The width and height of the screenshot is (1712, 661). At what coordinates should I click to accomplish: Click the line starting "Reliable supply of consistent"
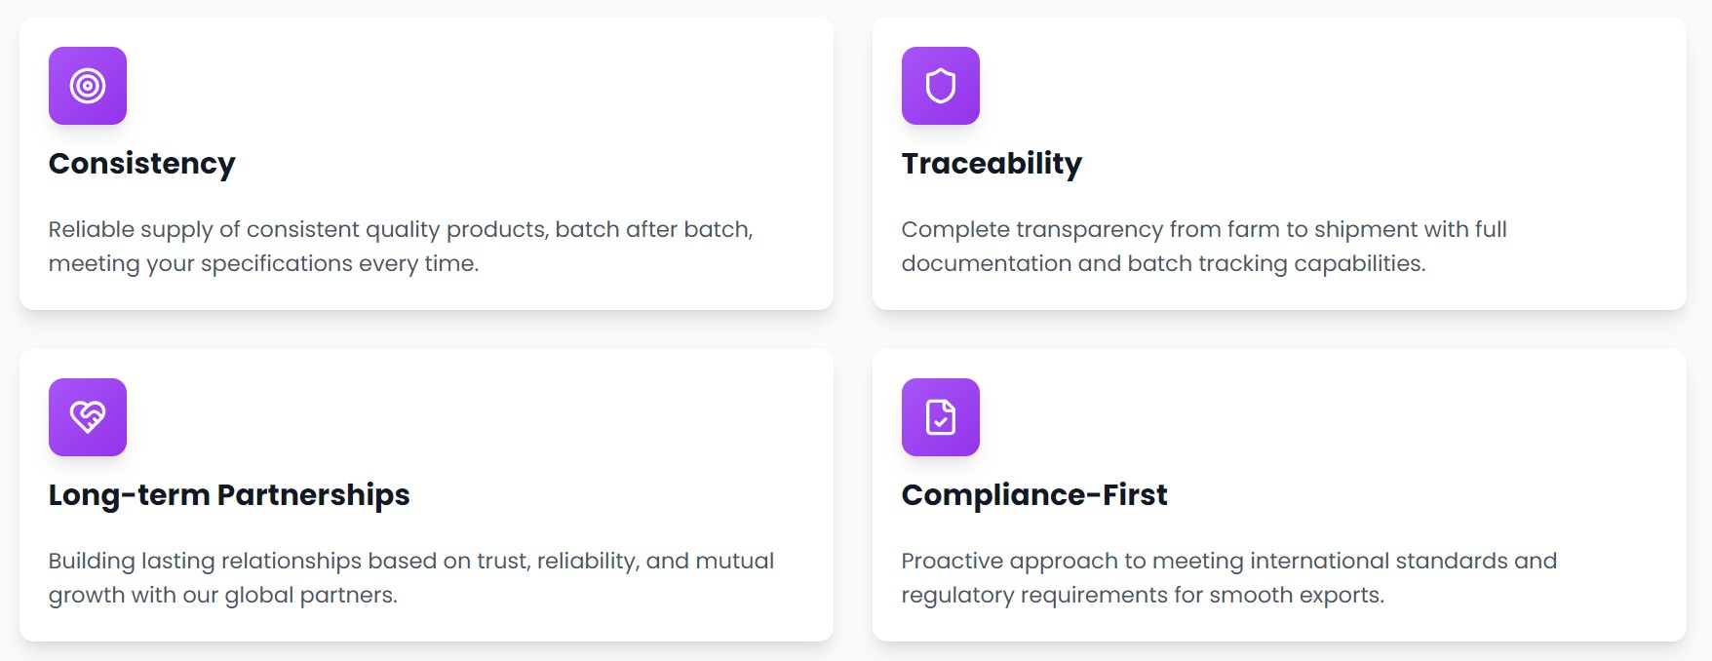tap(401, 229)
